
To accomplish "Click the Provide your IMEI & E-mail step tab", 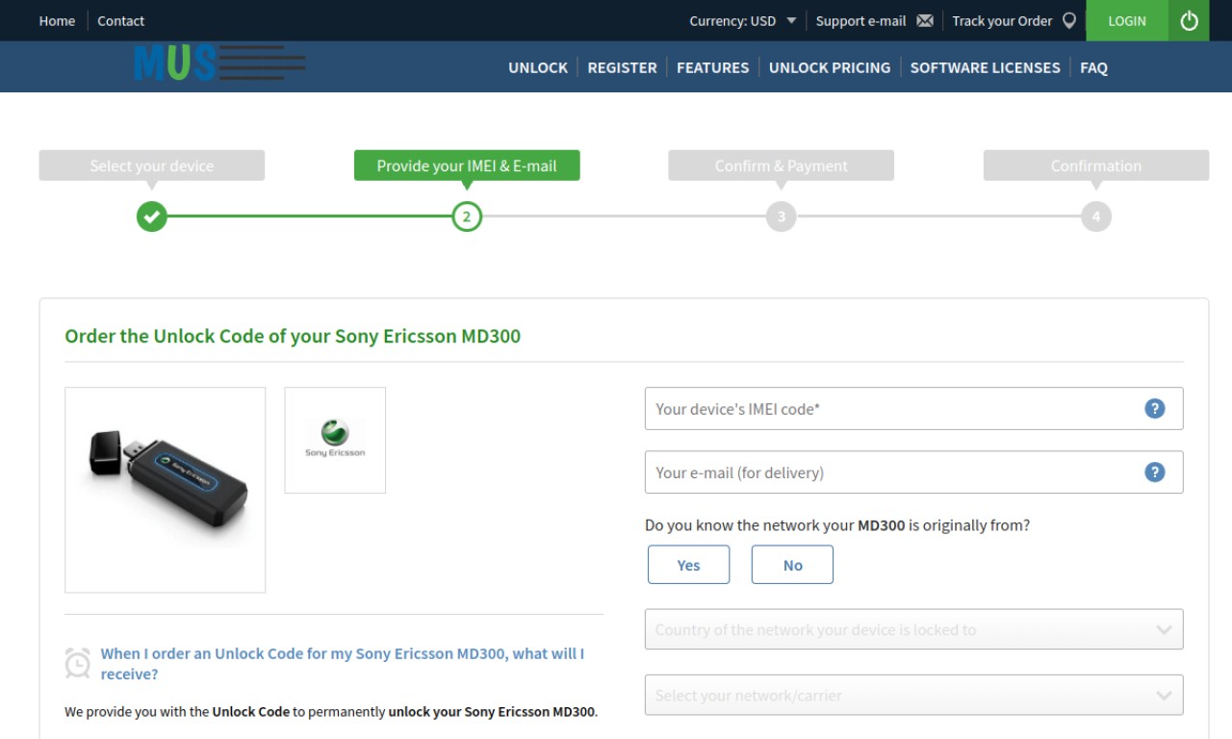I will [467, 166].
